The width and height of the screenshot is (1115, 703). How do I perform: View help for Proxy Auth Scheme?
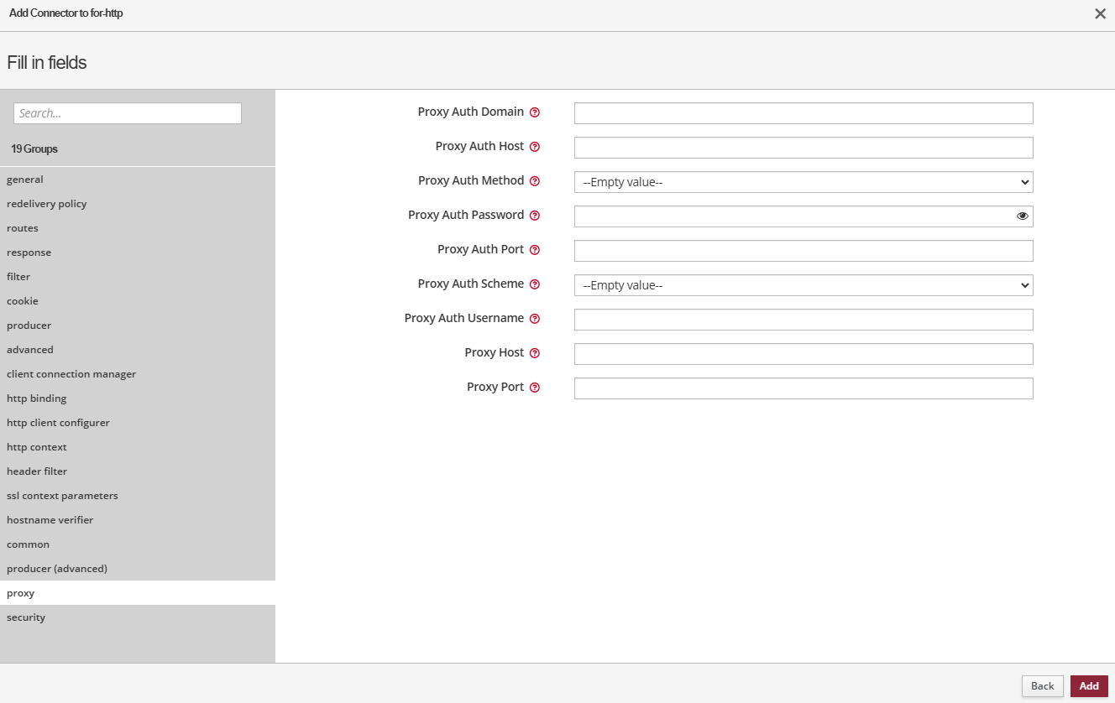pyautogui.click(x=535, y=284)
